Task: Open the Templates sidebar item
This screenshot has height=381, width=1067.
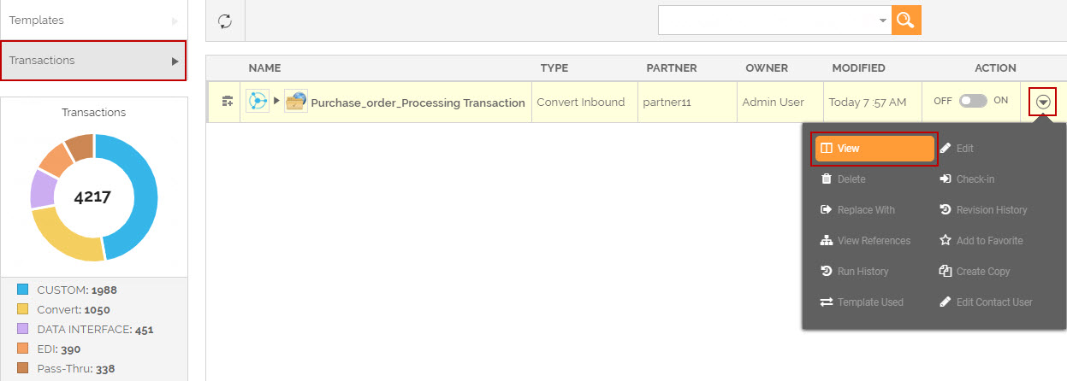Action: tap(93, 20)
